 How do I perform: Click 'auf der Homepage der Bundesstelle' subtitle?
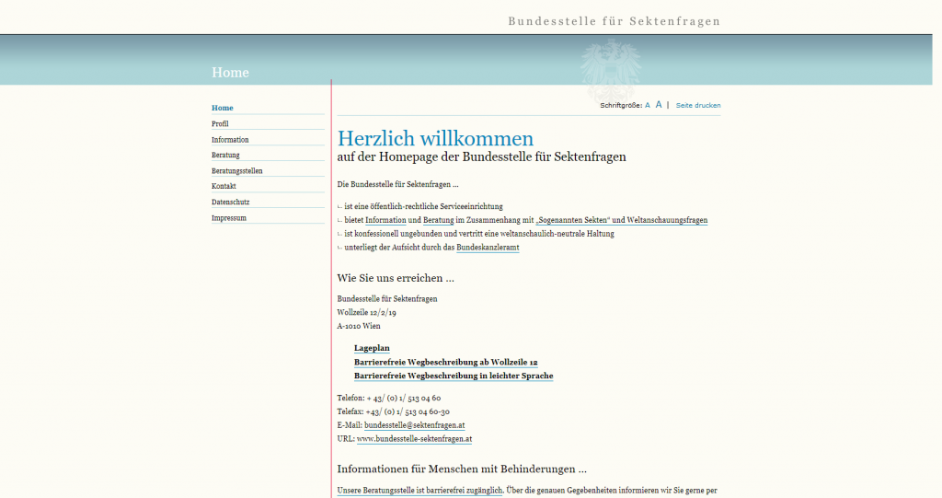point(481,157)
